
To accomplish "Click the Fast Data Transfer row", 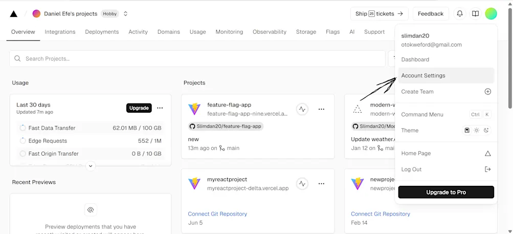I will point(91,128).
